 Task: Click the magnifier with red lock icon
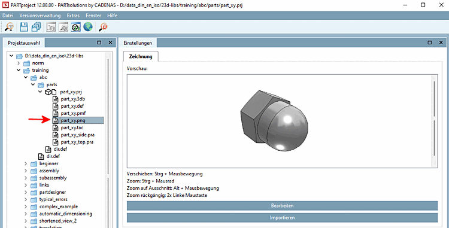[x=103, y=27]
